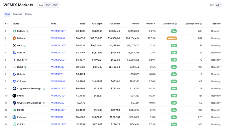Screen dimensions: 225x128
Task: Click the Gate.io logo in the WEMIX/USDT row
Action: 14,53
